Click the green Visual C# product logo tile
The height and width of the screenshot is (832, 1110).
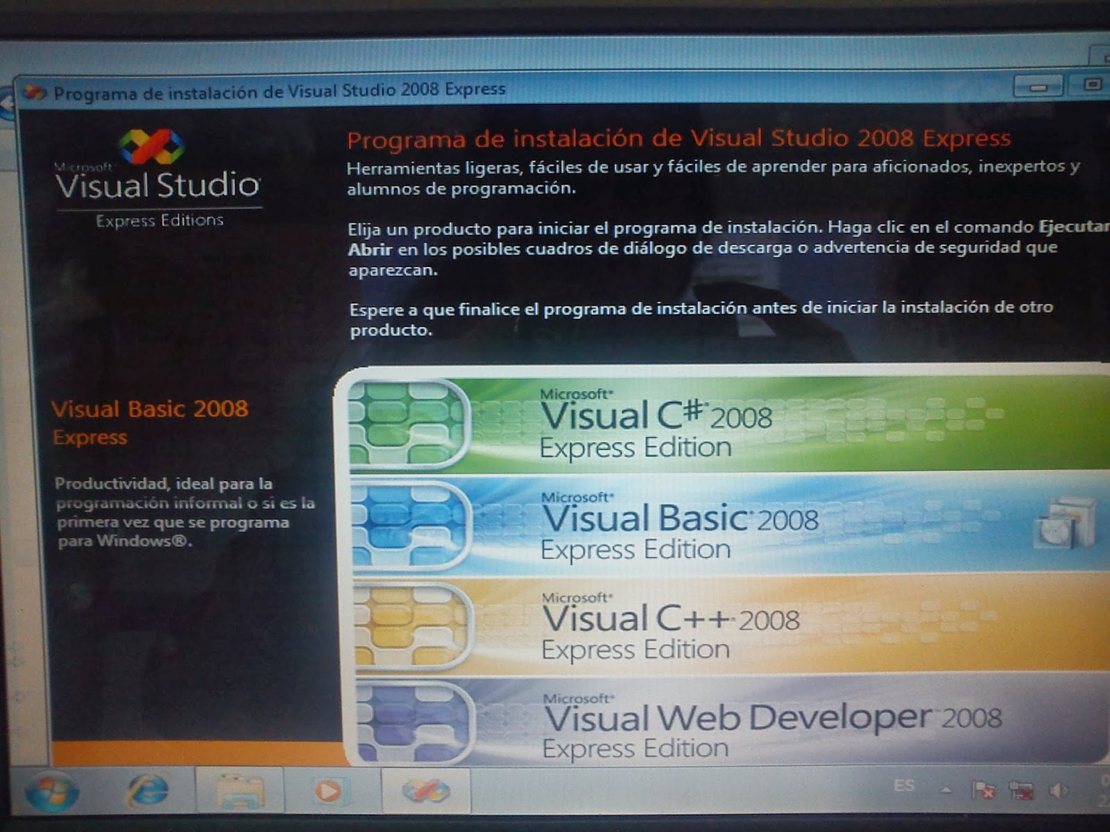pos(409,423)
